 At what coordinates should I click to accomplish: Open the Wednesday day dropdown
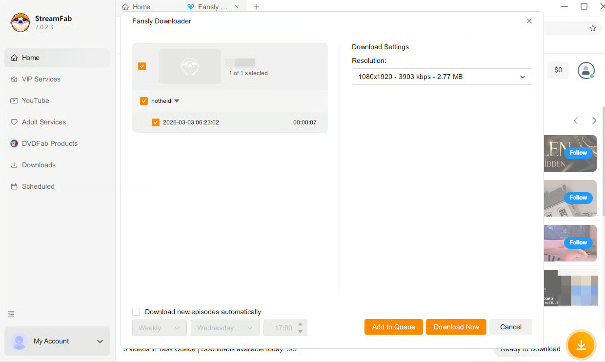point(225,328)
